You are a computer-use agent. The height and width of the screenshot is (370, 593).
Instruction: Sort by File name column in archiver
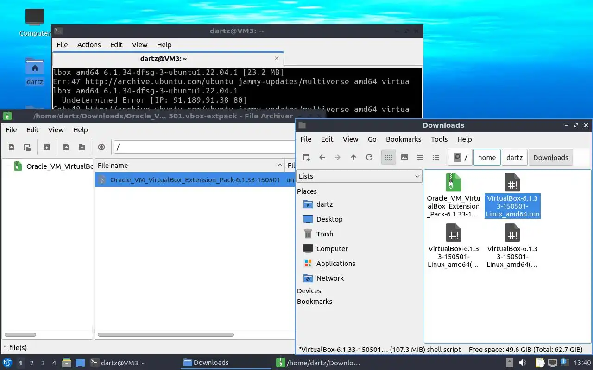[x=190, y=166]
